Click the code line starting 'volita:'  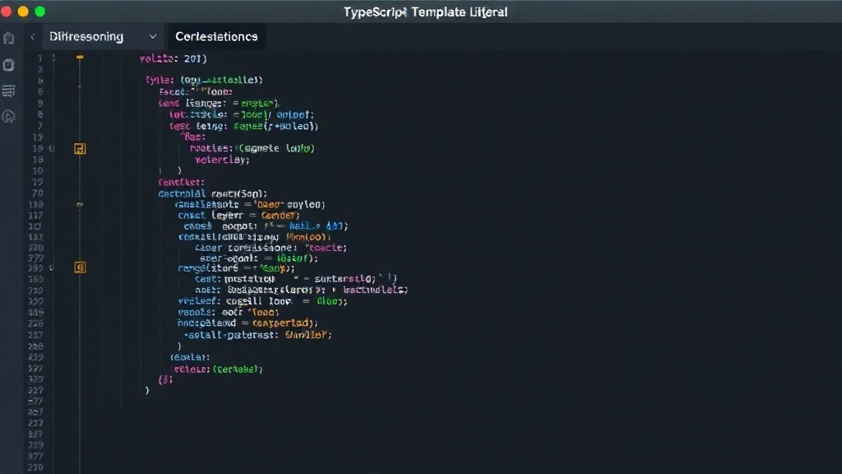(x=173, y=58)
